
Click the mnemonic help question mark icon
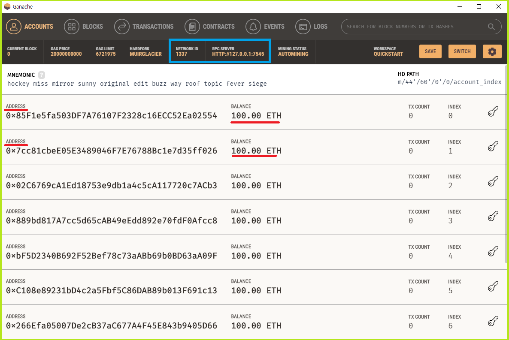(42, 75)
